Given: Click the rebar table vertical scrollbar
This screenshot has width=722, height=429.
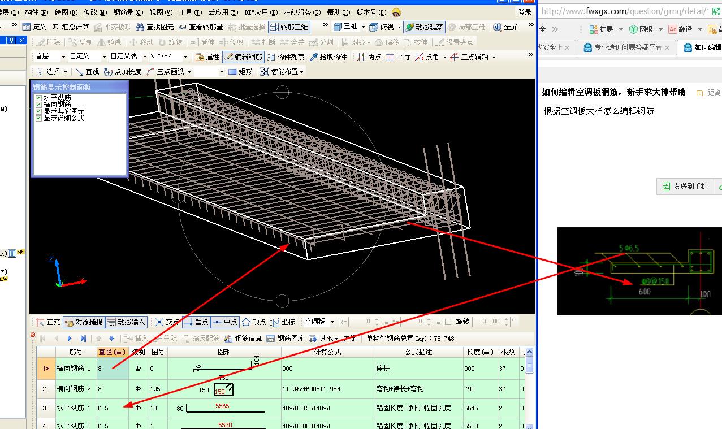Looking at the screenshot, I should pyautogui.click(x=529, y=388).
